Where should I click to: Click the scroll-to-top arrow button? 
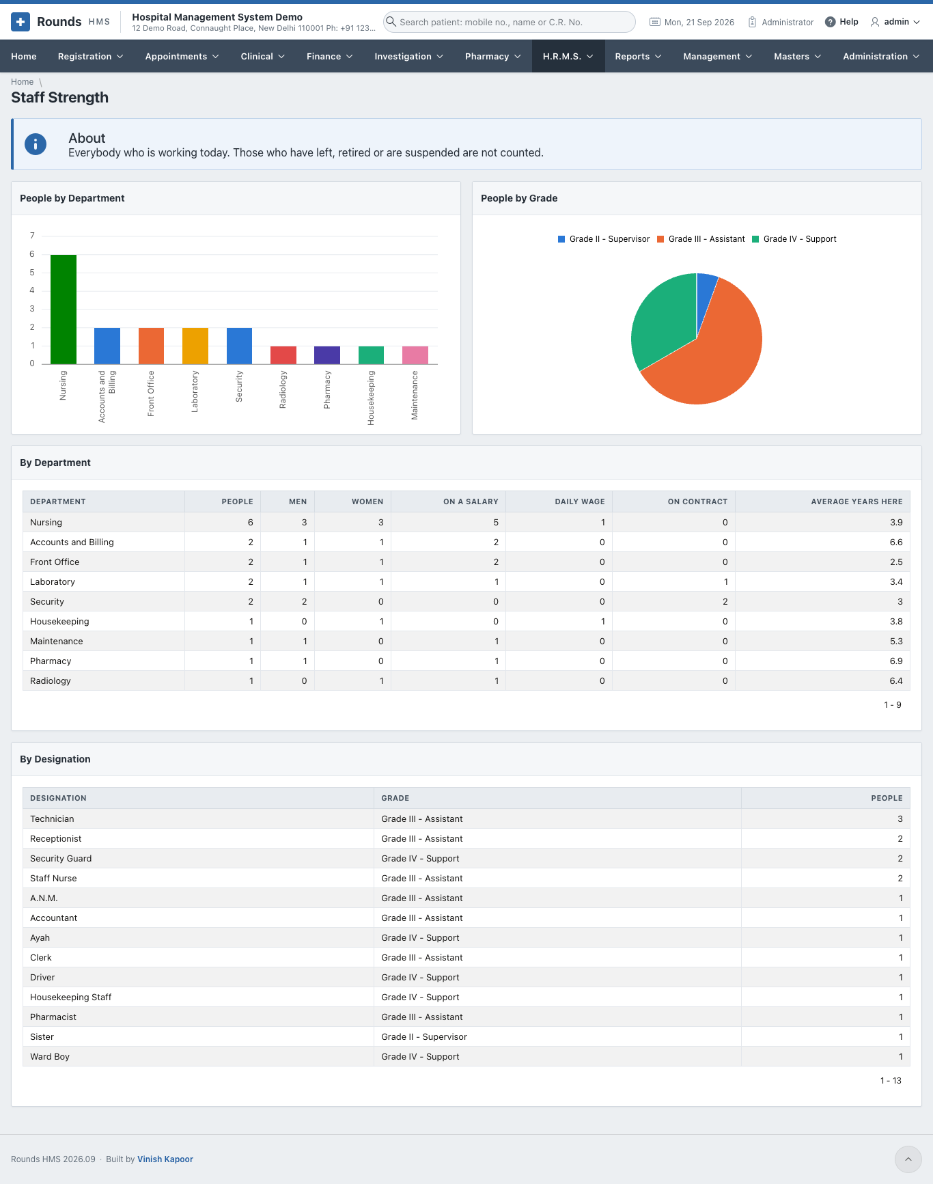[908, 1159]
